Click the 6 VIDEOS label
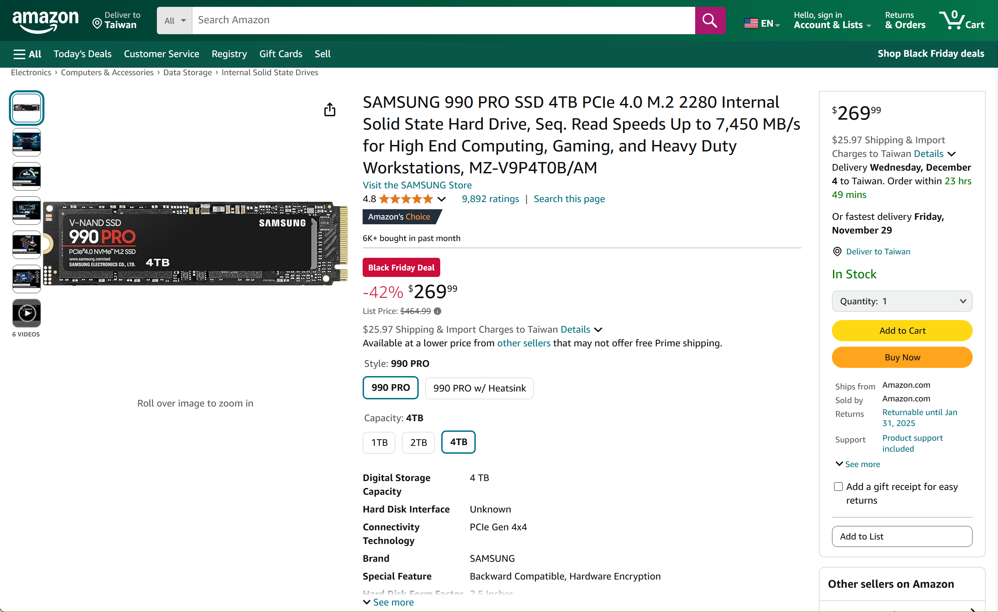Image resolution: width=998 pixels, height=612 pixels. (26, 334)
